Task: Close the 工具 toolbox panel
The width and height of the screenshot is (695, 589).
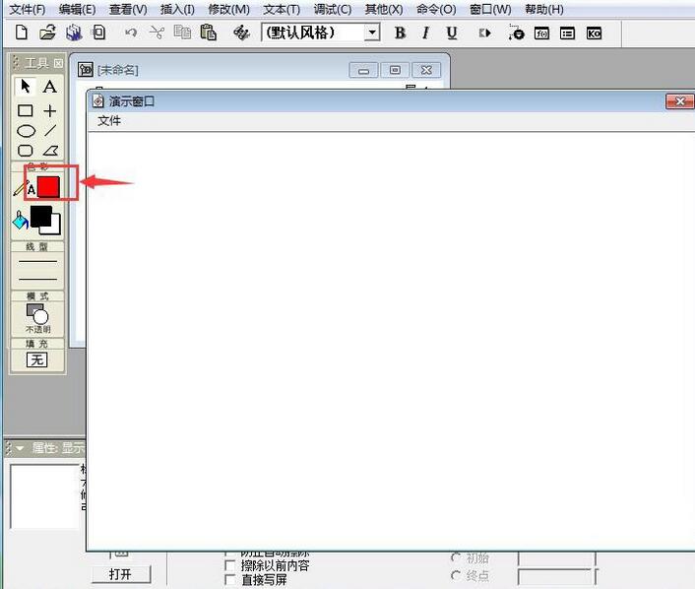Action: (58, 63)
